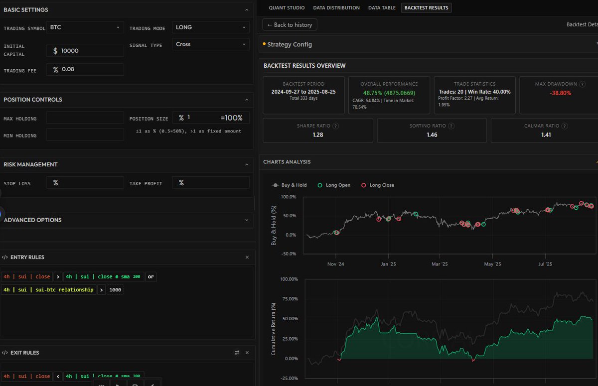
Task: Switch to the Quant Studio tab
Action: coord(286,8)
